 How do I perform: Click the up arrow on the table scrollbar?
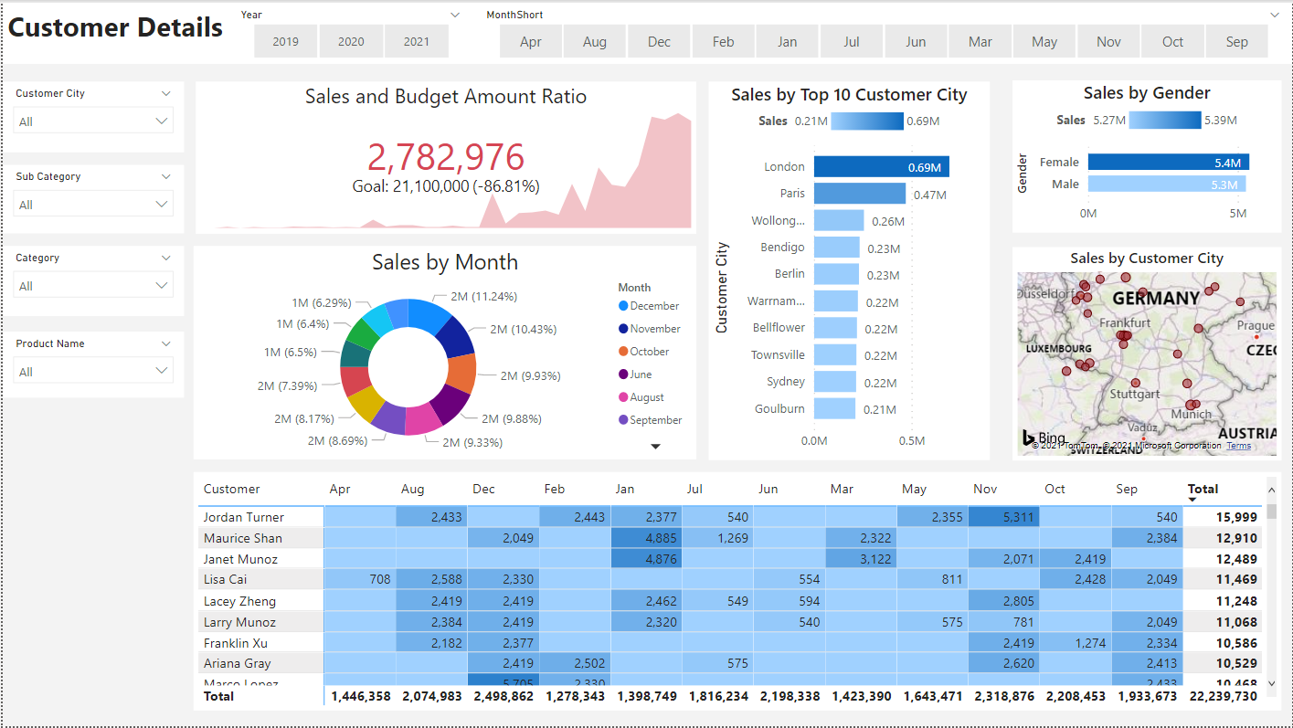point(1271,490)
